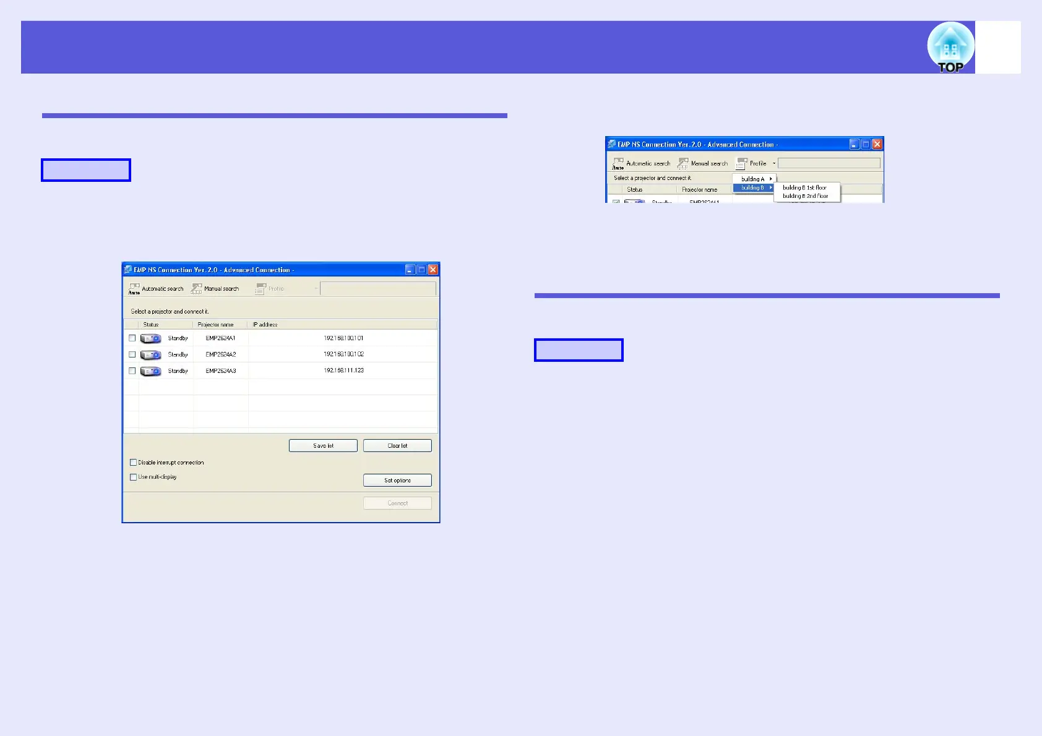This screenshot has height=736, width=1042.
Task: Select IP address 192.168.100.102
Action: [x=343, y=354]
